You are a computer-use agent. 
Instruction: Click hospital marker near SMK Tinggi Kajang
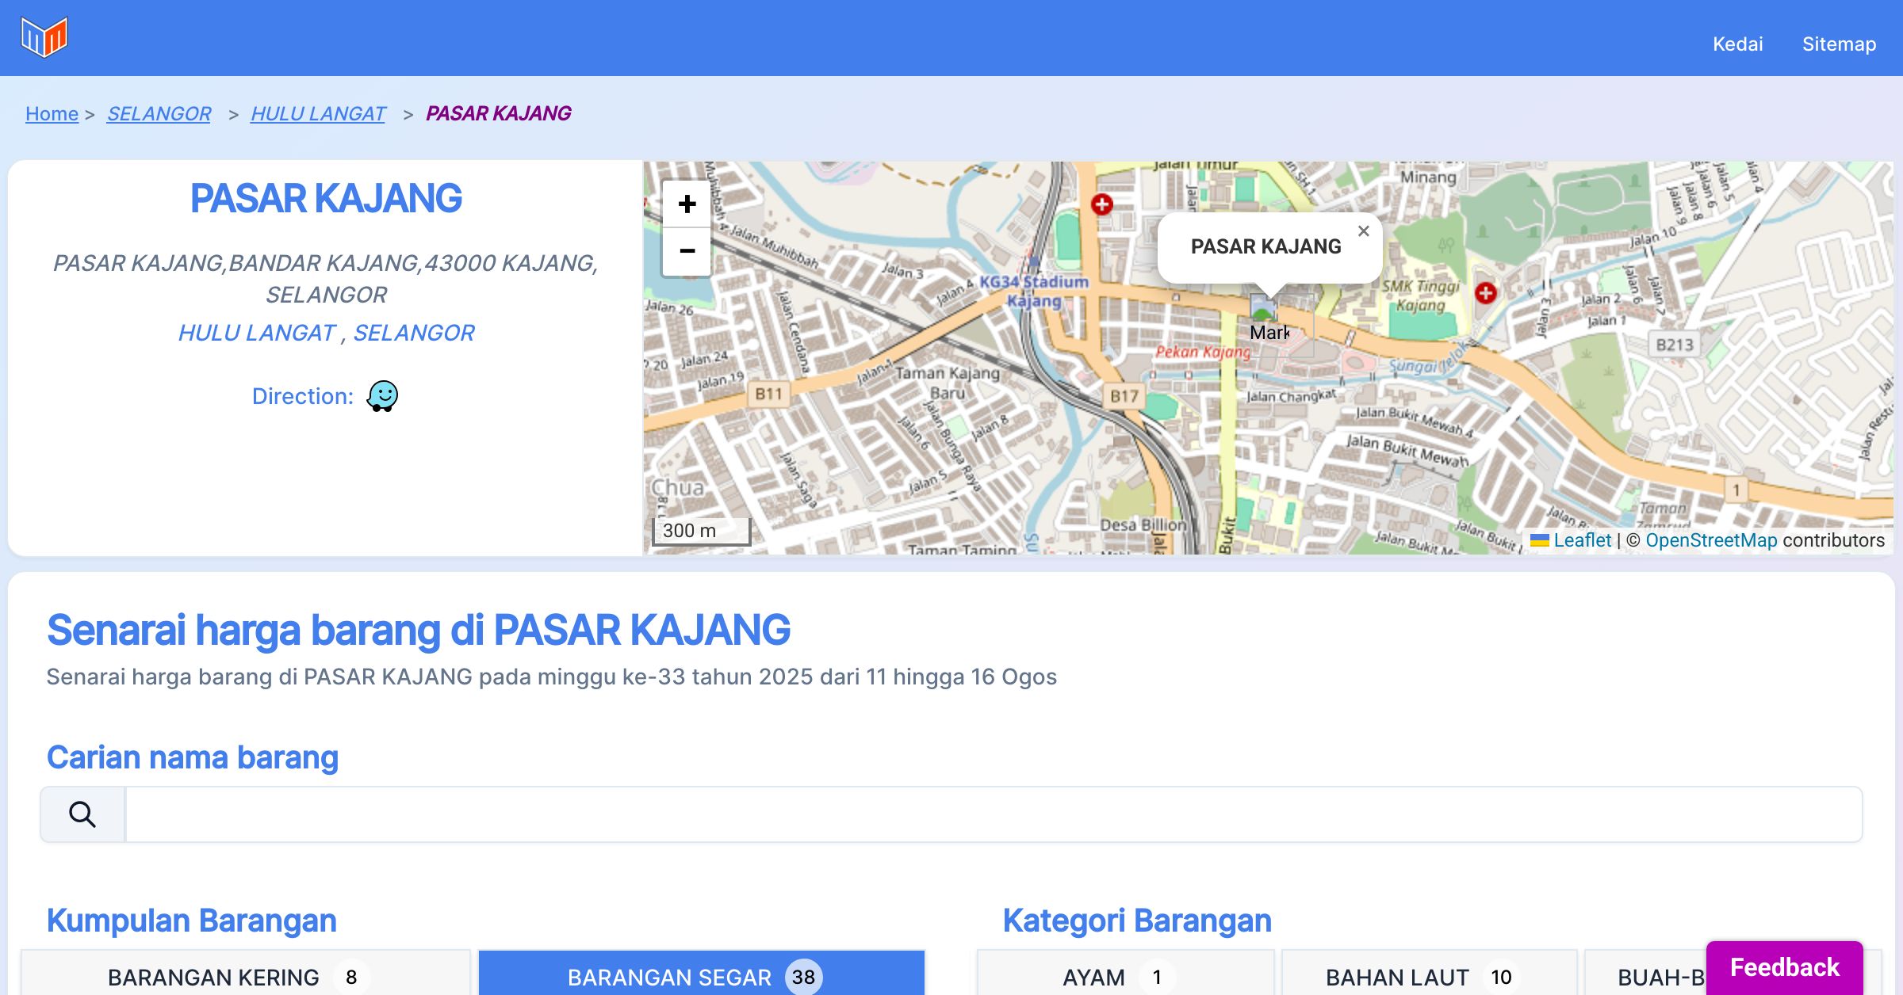(x=1485, y=293)
